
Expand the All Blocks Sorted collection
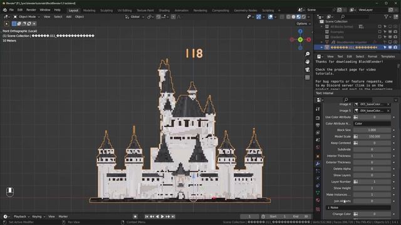tap(321, 27)
